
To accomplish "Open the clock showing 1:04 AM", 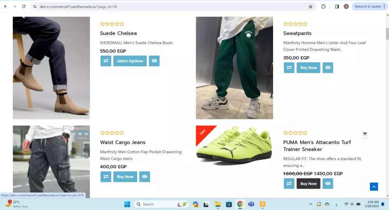I will pyautogui.click(x=371, y=204).
